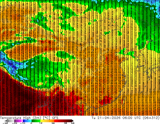
Task: Click the '0' legend value
Action: tap(31, 123)
